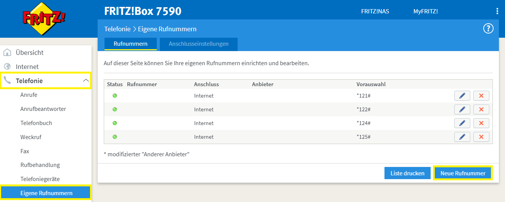The image size is (505, 202).
Task: Click the Rufnummer column header
Action: coord(142,84)
